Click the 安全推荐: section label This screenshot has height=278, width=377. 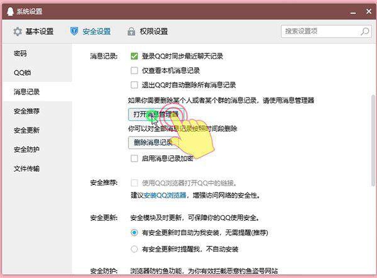point(104,183)
